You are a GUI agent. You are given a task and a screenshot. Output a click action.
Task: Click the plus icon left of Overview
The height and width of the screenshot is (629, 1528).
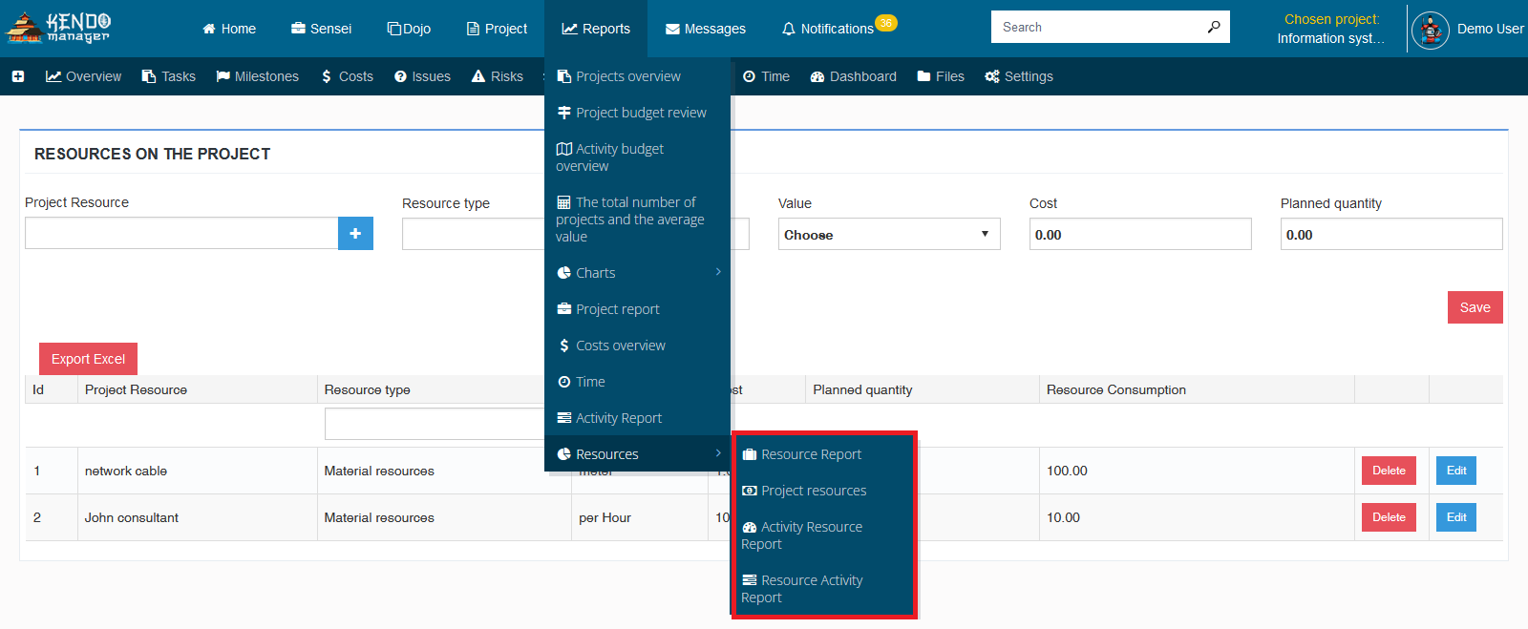tap(18, 76)
